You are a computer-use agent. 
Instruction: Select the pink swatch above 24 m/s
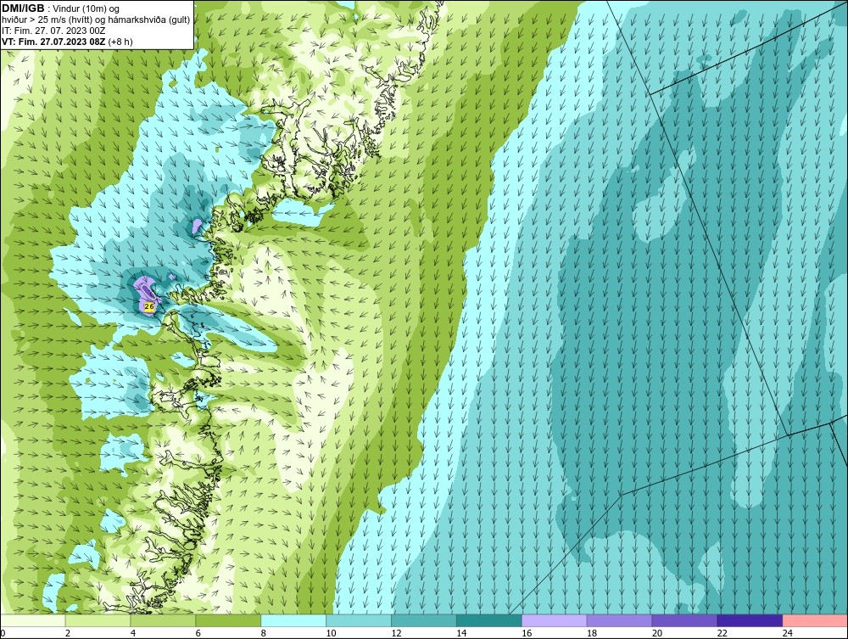[x=815, y=620]
